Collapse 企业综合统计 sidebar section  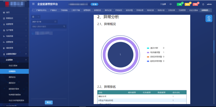click(x=14, y=54)
